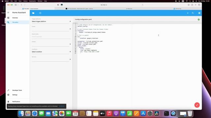211x118 pixels.
Task: Click the default_config line in editor
Action: [82, 26]
